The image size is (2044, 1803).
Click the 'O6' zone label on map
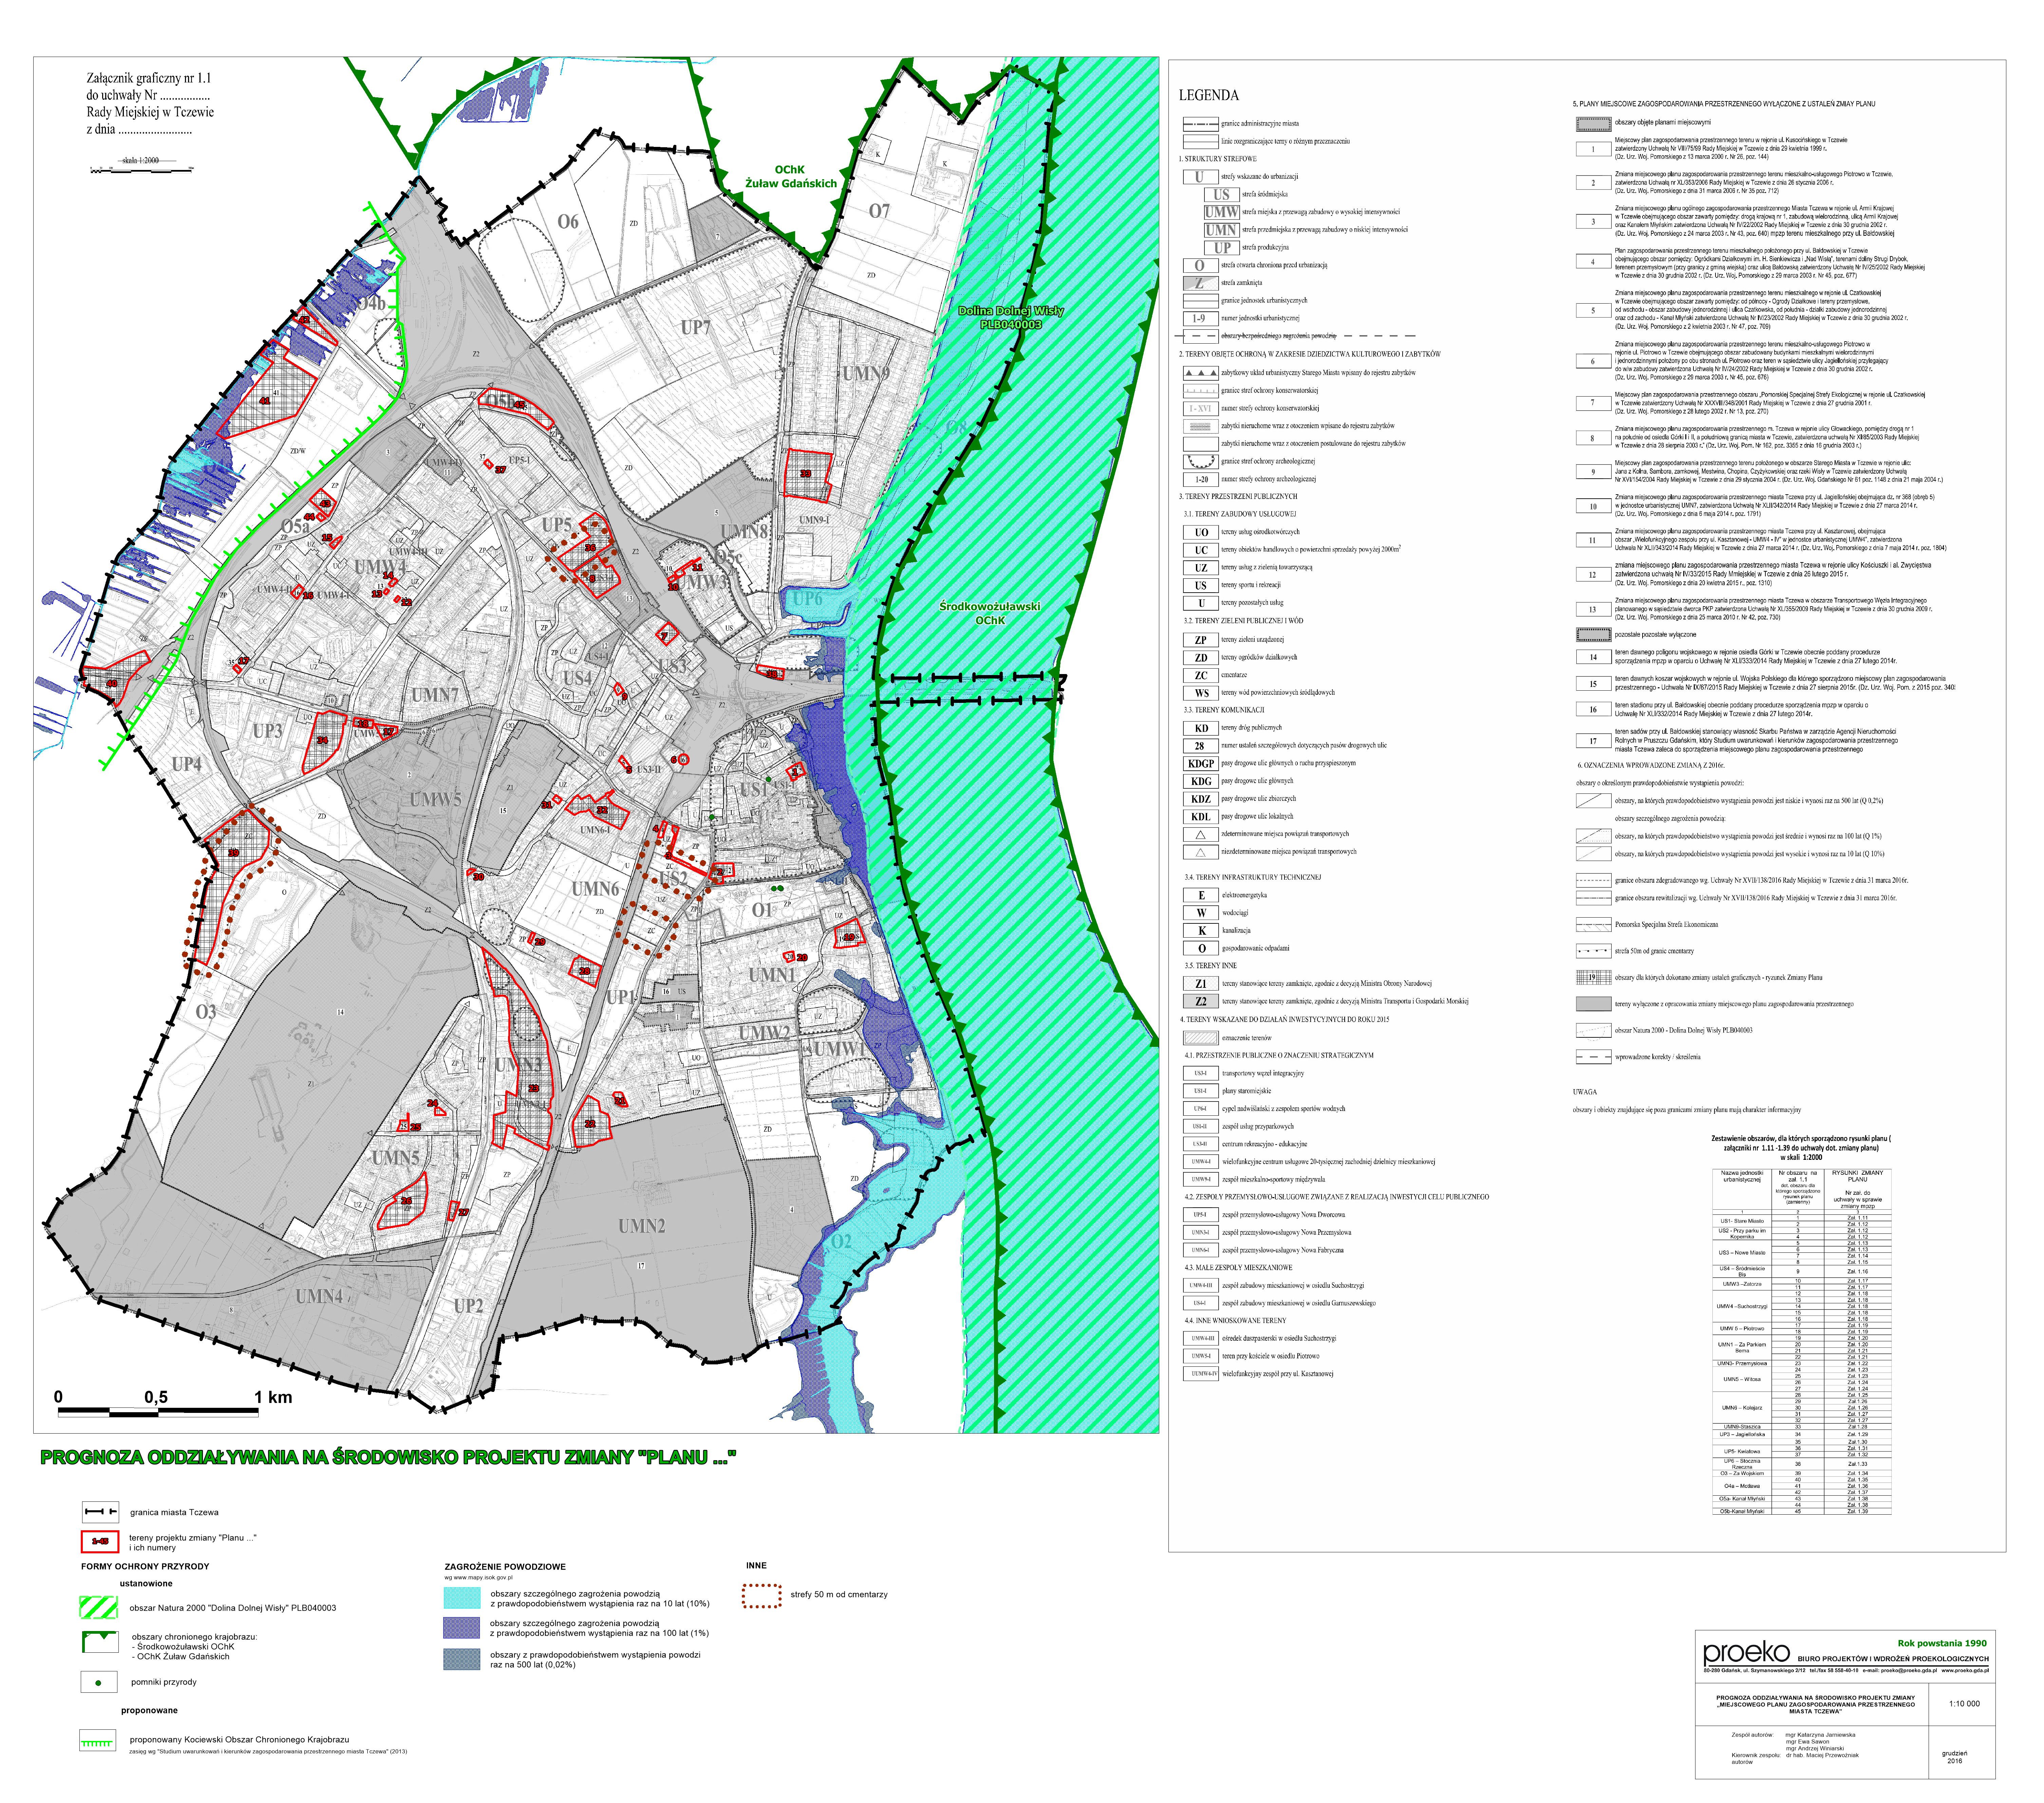568,222
